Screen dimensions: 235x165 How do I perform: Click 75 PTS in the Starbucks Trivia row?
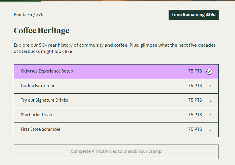click(195, 115)
